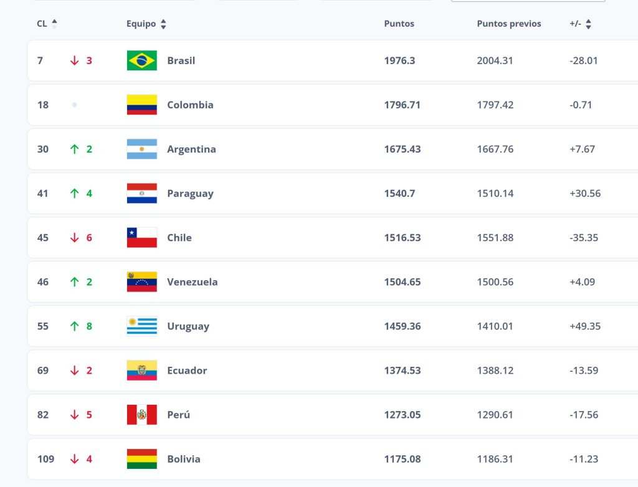
Task: Select the Puntos column header
Action: (399, 24)
